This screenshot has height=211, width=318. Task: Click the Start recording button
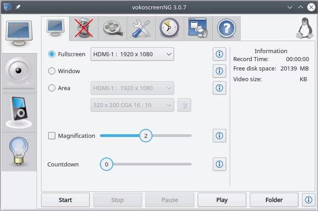(x=65, y=200)
